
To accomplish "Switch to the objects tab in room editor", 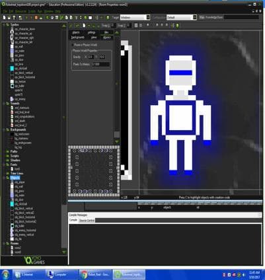I will [76, 32].
